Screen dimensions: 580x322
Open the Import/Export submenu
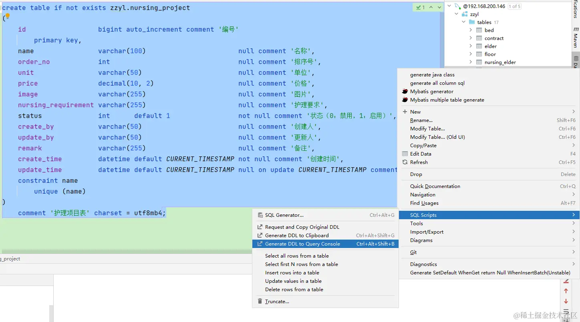[489, 232]
